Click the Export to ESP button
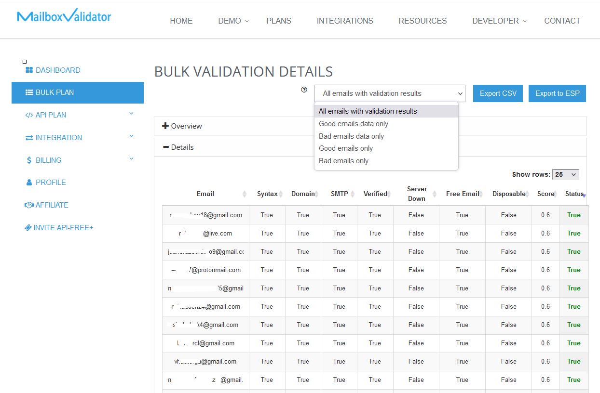600x393 pixels. [557, 93]
